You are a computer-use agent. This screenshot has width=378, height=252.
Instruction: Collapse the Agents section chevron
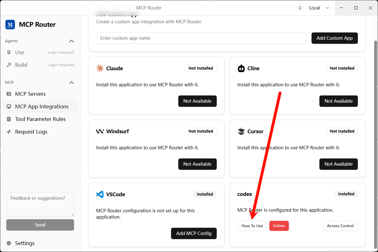coord(72,41)
